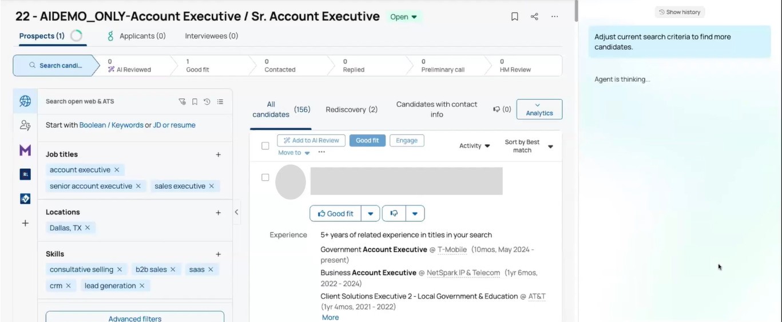The width and height of the screenshot is (782, 322).
Task: Tick the select-all candidates checkbox
Action: [x=265, y=146]
